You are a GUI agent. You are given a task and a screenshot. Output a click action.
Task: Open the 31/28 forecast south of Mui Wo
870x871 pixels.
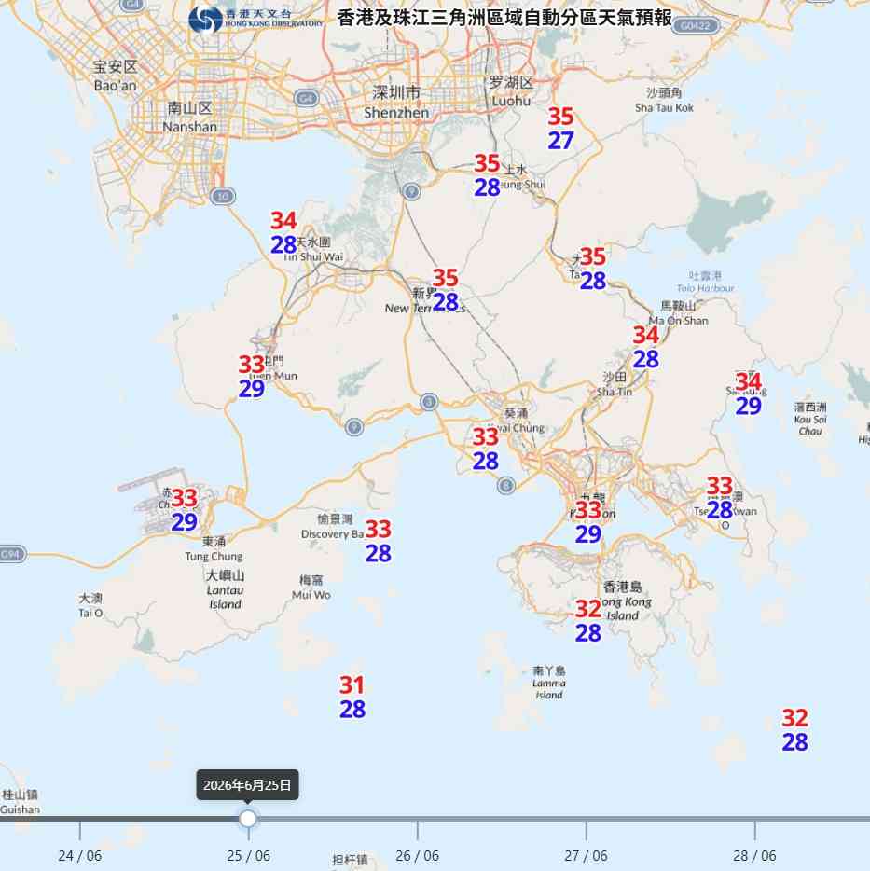pos(352,698)
